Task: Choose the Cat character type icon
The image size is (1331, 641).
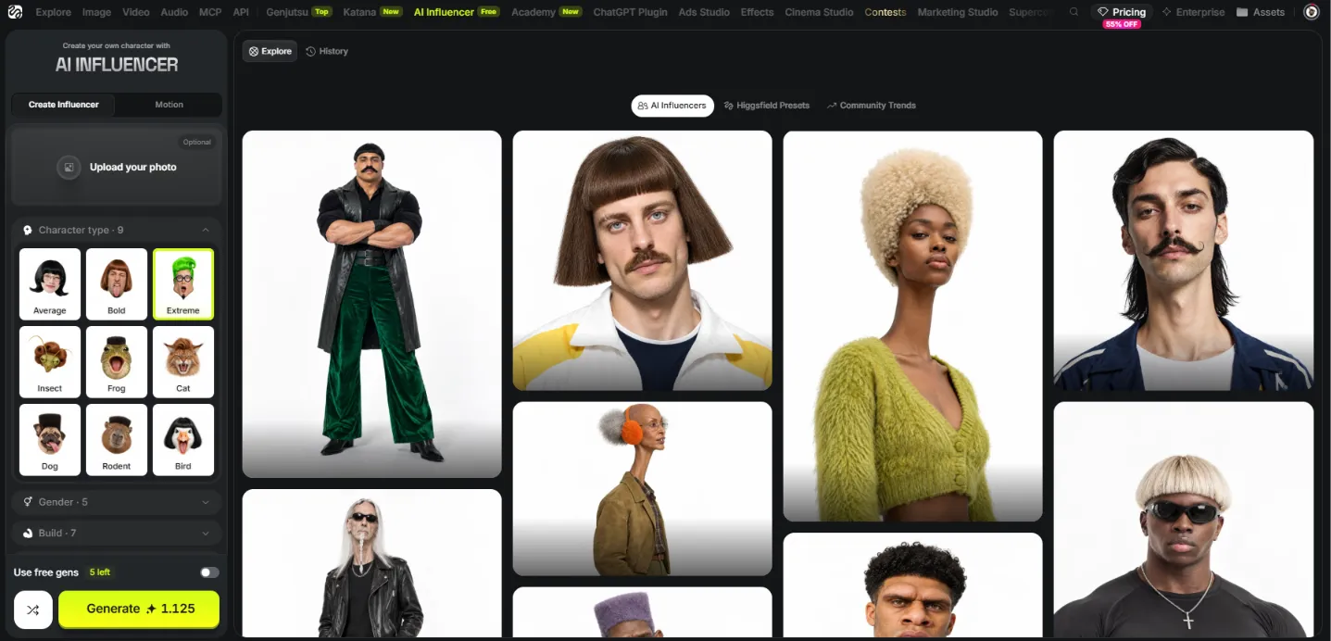Action: click(x=183, y=362)
